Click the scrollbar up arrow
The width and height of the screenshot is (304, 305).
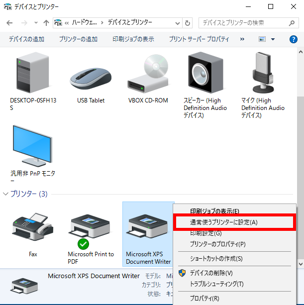click(301, 52)
